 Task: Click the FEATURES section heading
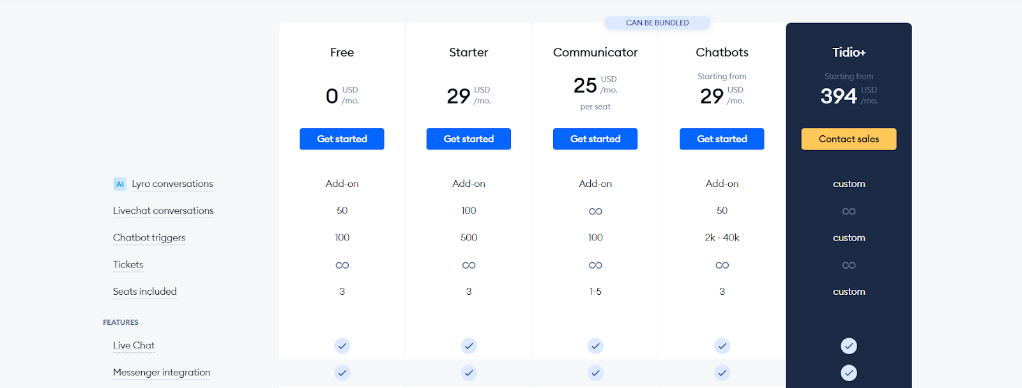click(x=121, y=322)
